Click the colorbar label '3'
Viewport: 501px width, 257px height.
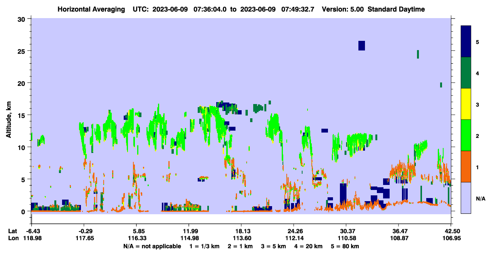coord(477,104)
